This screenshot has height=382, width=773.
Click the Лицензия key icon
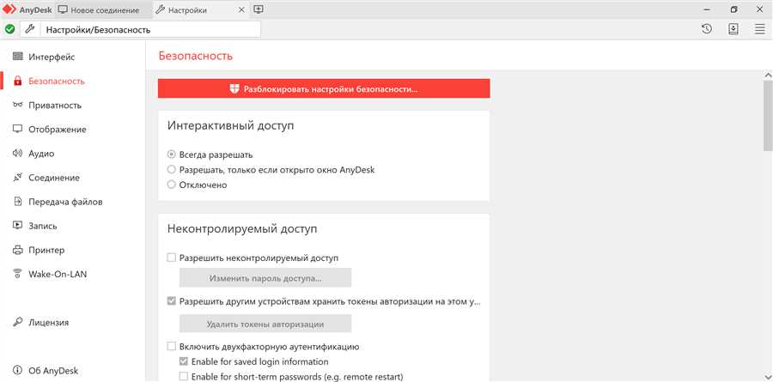[18, 323]
